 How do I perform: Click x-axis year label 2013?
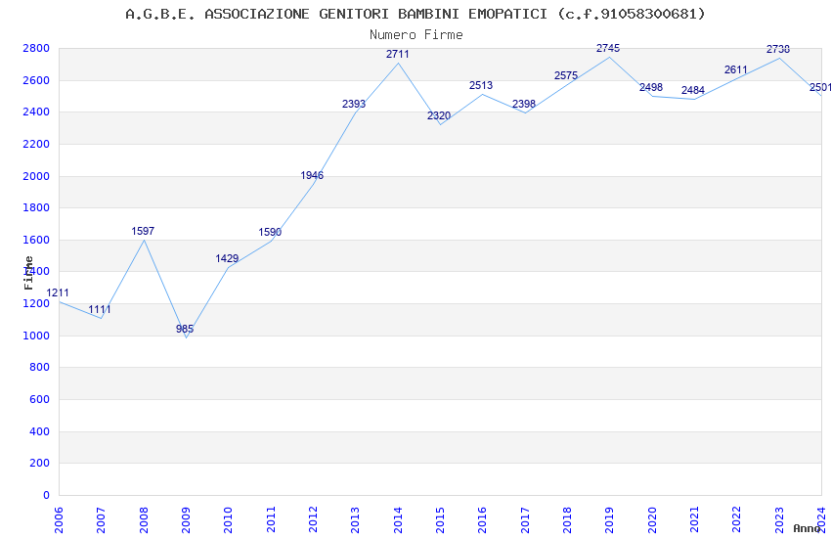point(355,519)
